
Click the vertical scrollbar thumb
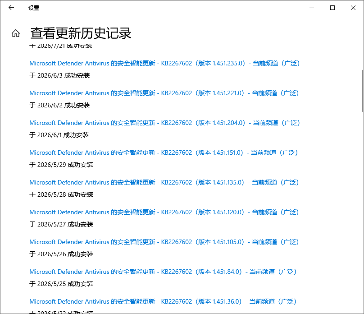pos(362,91)
